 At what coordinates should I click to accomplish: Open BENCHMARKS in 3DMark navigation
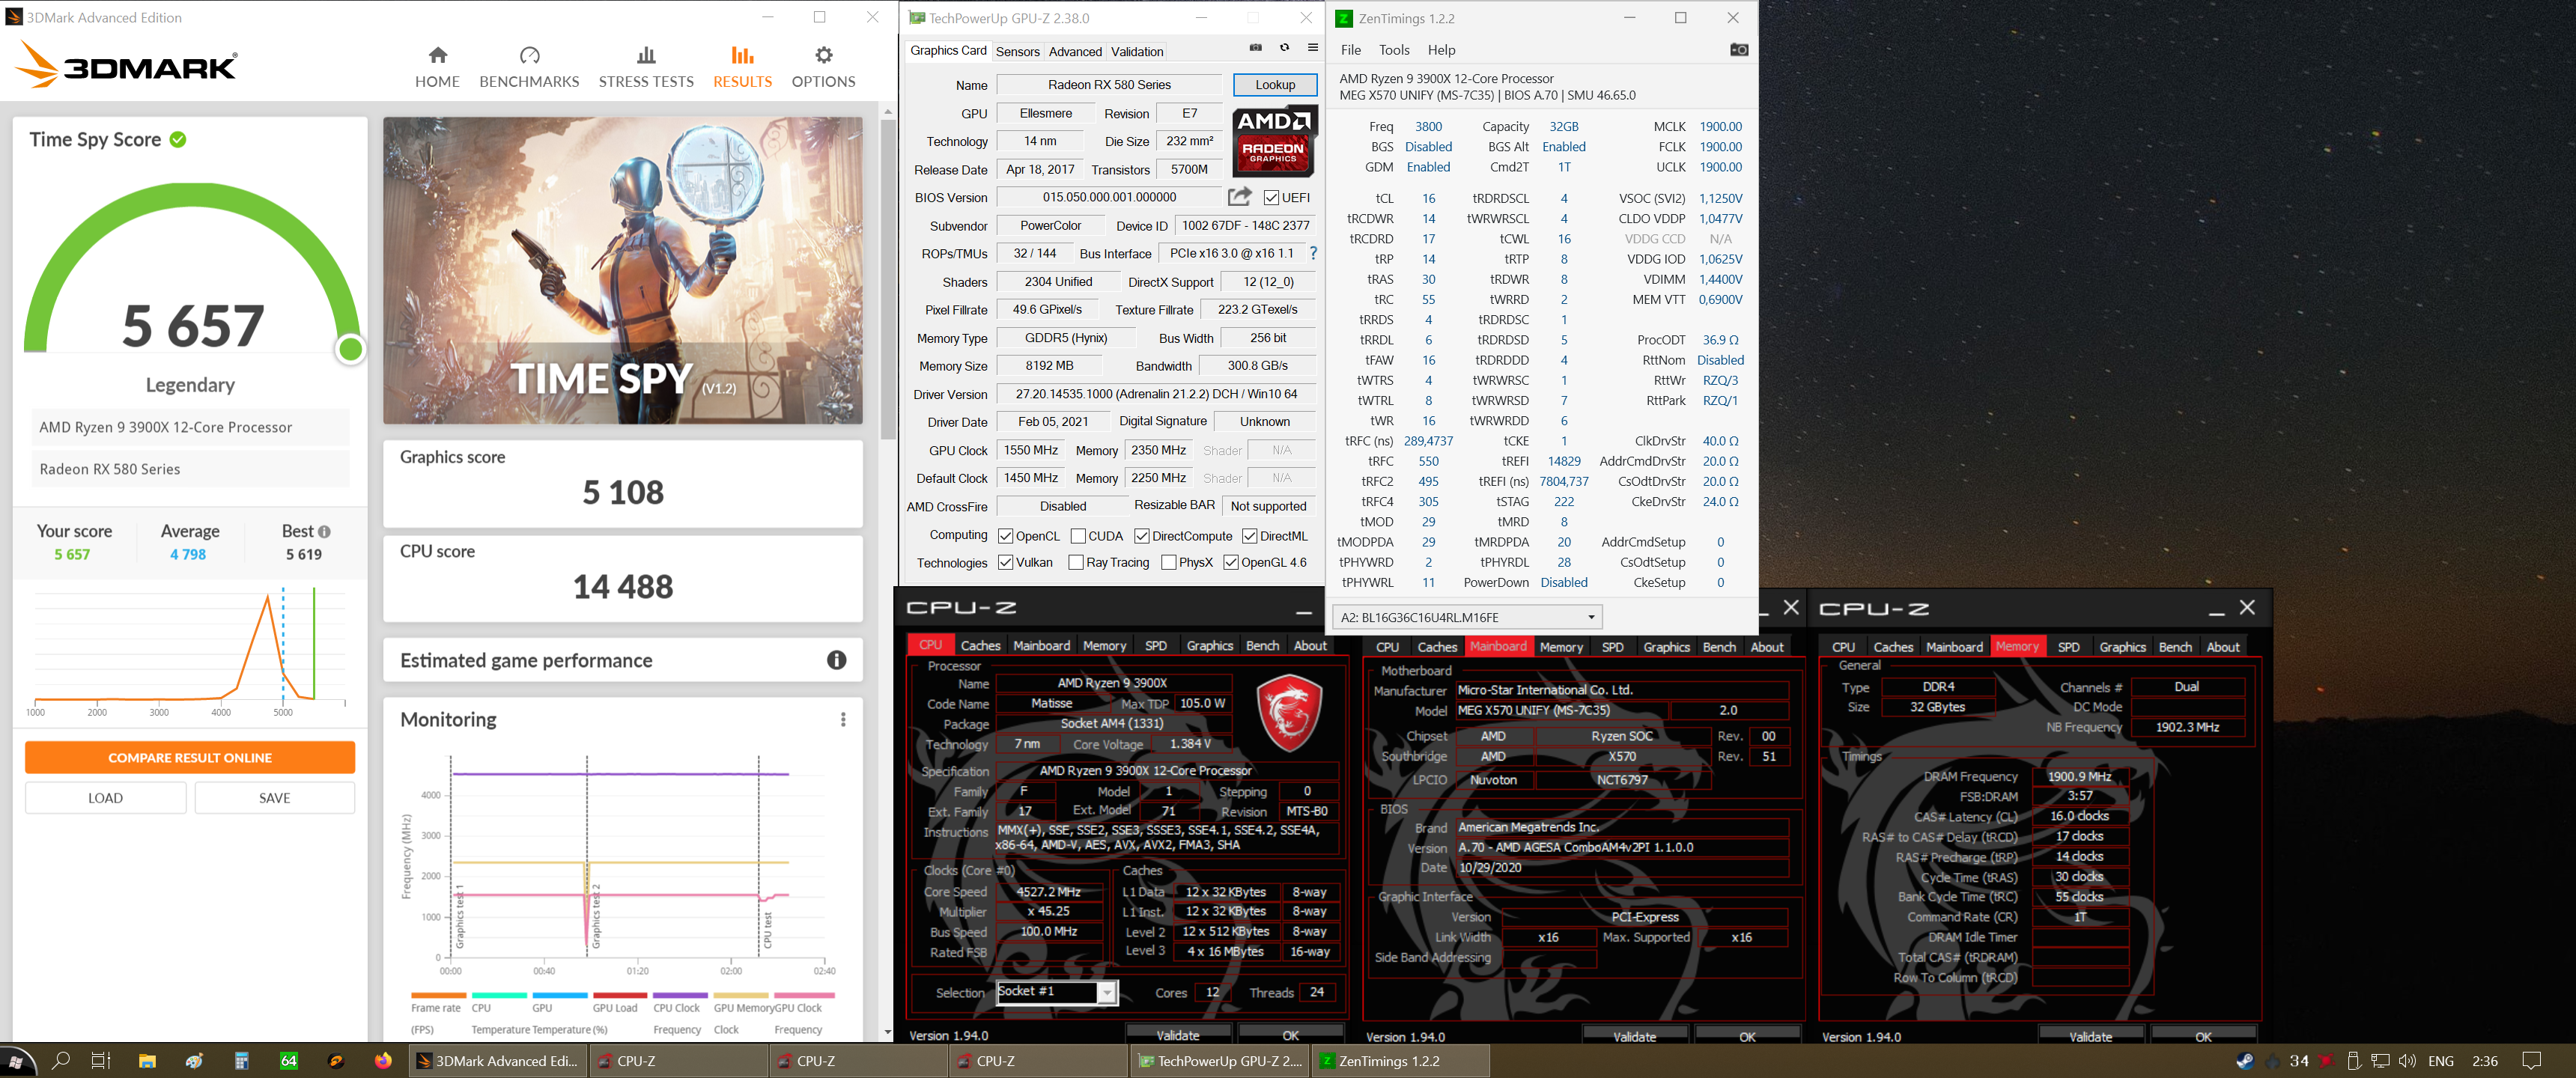pyautogui.click(x=529, y=67)
